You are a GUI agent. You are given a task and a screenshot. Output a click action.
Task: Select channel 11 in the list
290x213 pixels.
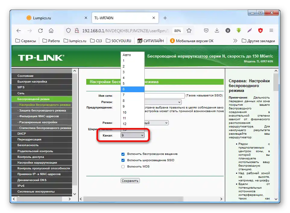(132, 118)
